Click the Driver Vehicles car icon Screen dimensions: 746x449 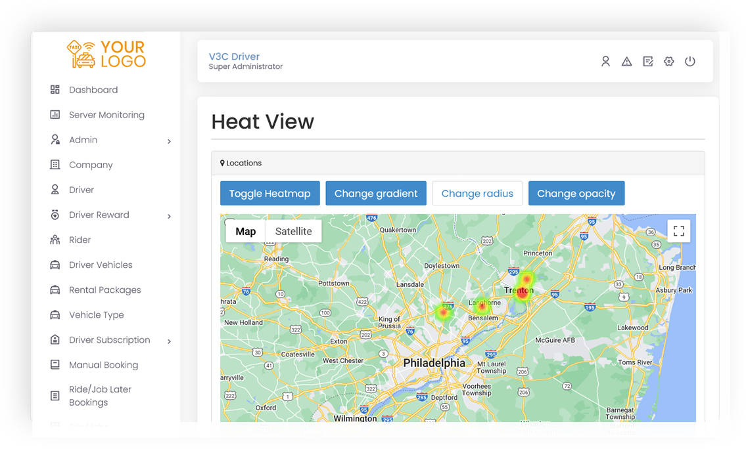click(x=55, y=265)
